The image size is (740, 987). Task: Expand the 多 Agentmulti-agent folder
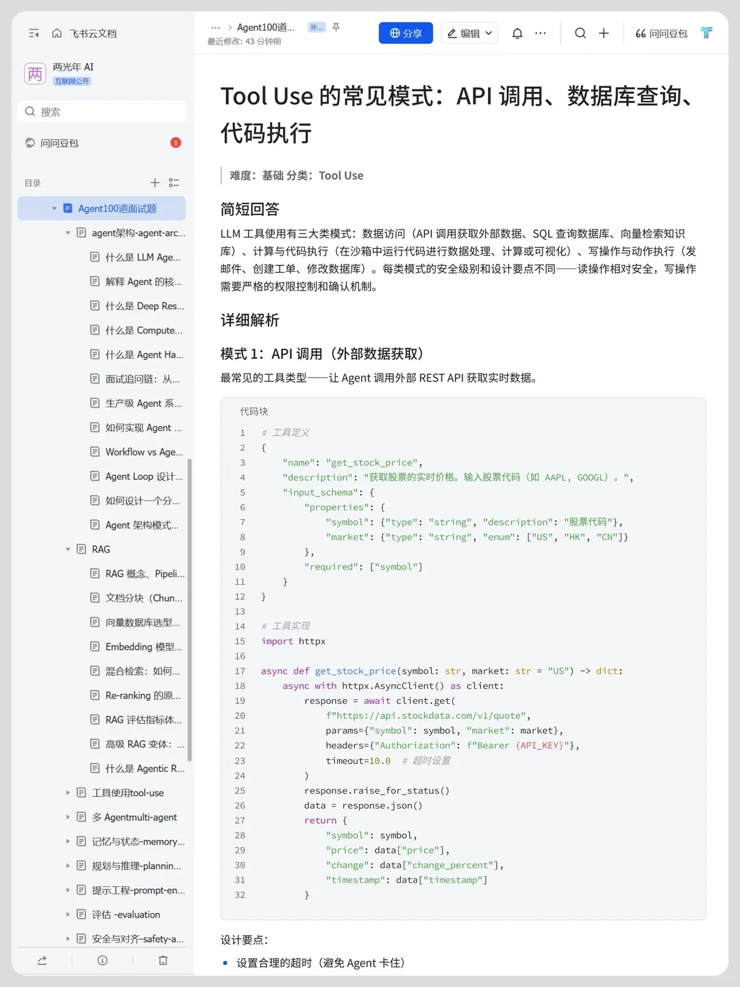[x=68, y=818]
